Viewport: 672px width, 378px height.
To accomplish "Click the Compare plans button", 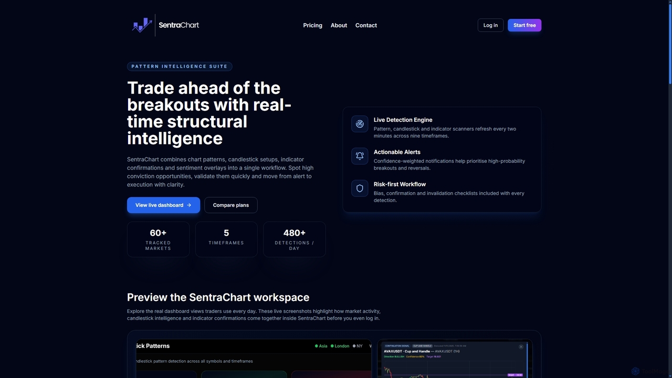I will [x=231, y=205].
